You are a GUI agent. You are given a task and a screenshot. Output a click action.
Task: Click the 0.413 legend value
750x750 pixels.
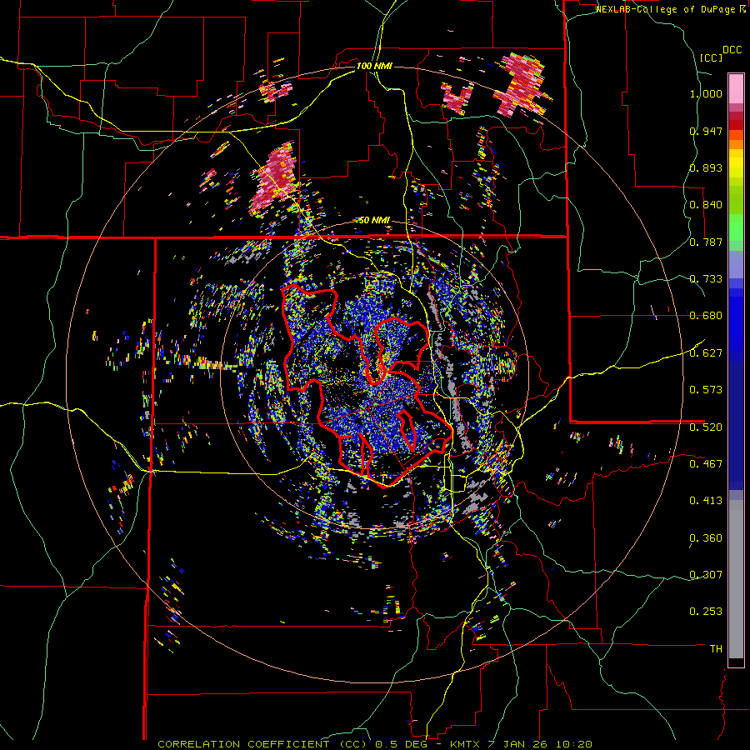[x=706, y=501]
